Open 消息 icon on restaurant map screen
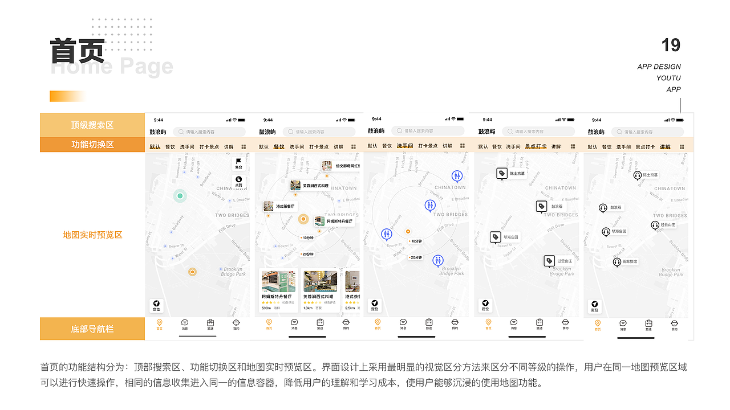Viewport: 730px width, 410px height. coord(294,325)
